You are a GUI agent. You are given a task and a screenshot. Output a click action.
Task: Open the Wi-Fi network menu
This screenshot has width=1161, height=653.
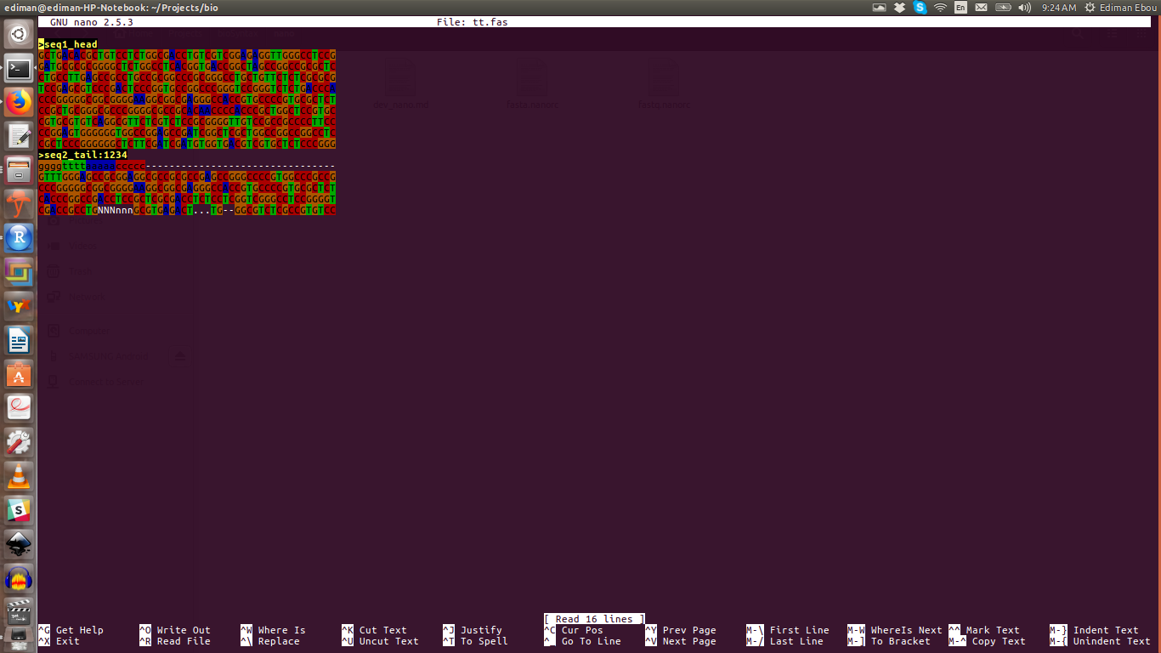coord(940,8)
